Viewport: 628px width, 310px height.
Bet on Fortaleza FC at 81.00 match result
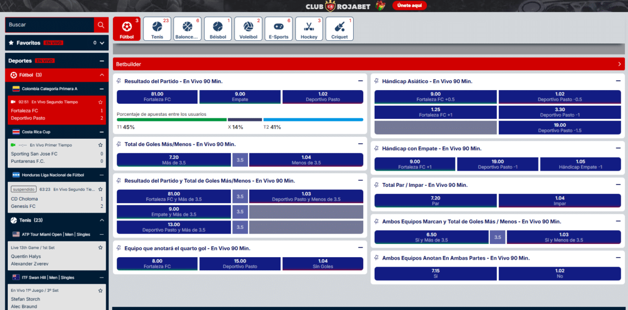click(x=157, y=97)
